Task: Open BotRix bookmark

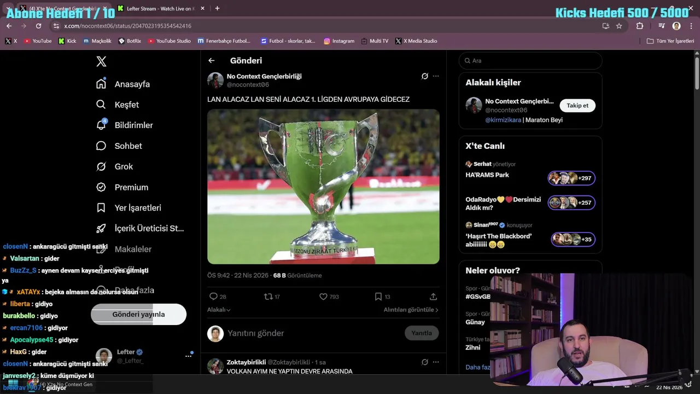Action: point(130,41)
